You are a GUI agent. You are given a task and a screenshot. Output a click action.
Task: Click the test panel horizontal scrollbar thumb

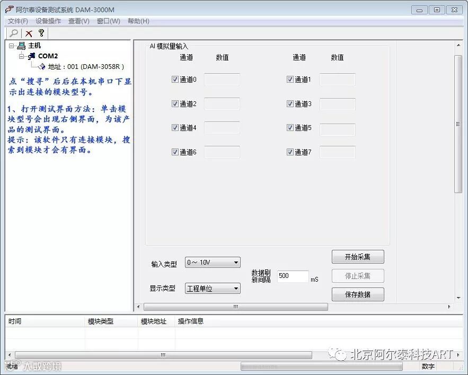236,307
